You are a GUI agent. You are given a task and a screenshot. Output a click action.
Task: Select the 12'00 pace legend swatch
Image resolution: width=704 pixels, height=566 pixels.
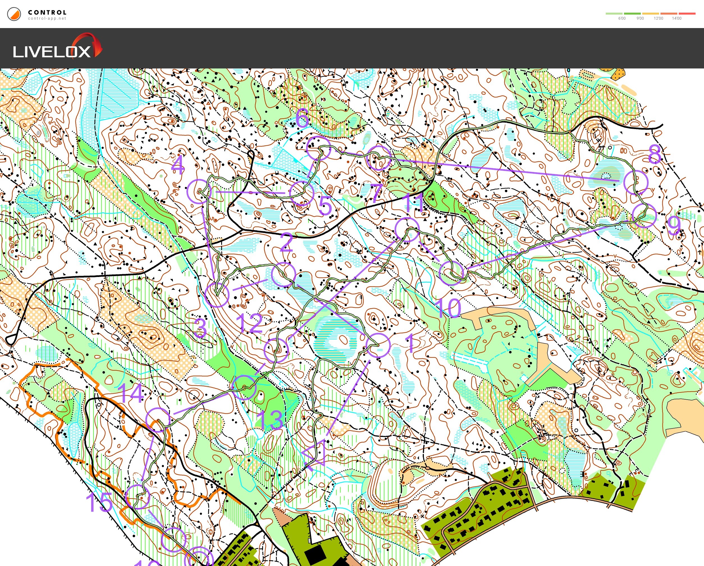(x=650, y=14)
